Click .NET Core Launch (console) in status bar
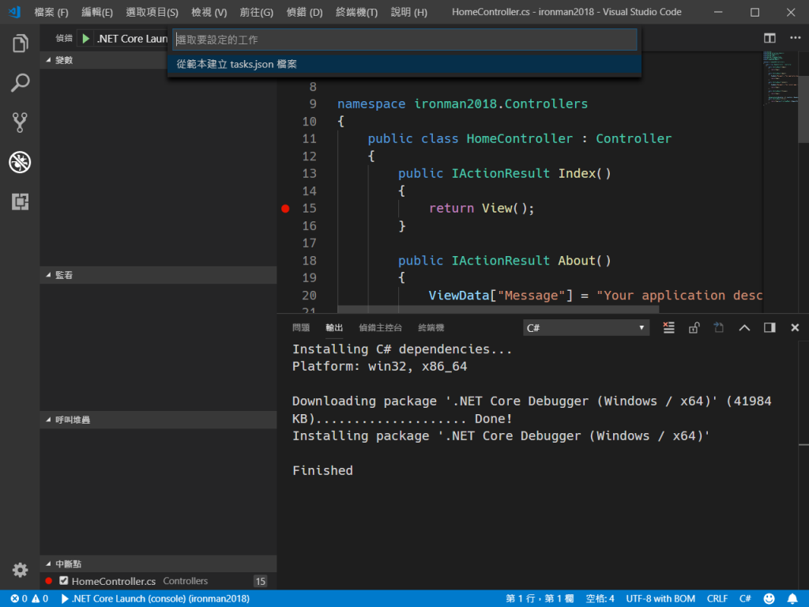Screen dimensions: 809x607 pyautogui.click(x=156, y=599)
